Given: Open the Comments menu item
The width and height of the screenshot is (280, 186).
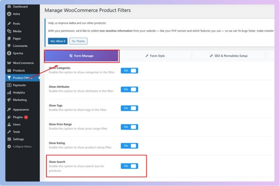Looking at the screenshot, I should pos(22,46).
